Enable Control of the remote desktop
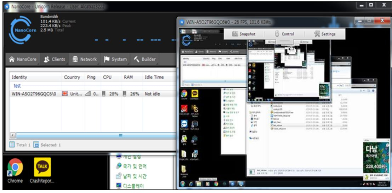This screenshot has width=392, height=193. click(284, 34)
